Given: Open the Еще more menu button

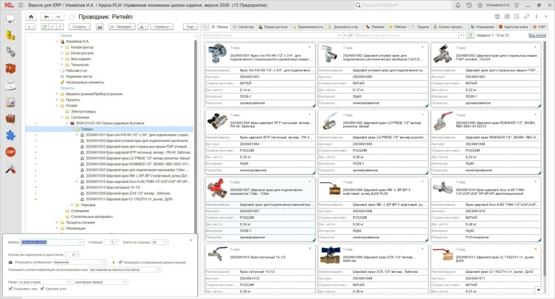Looking at the screenshot, I should point(190,27).
